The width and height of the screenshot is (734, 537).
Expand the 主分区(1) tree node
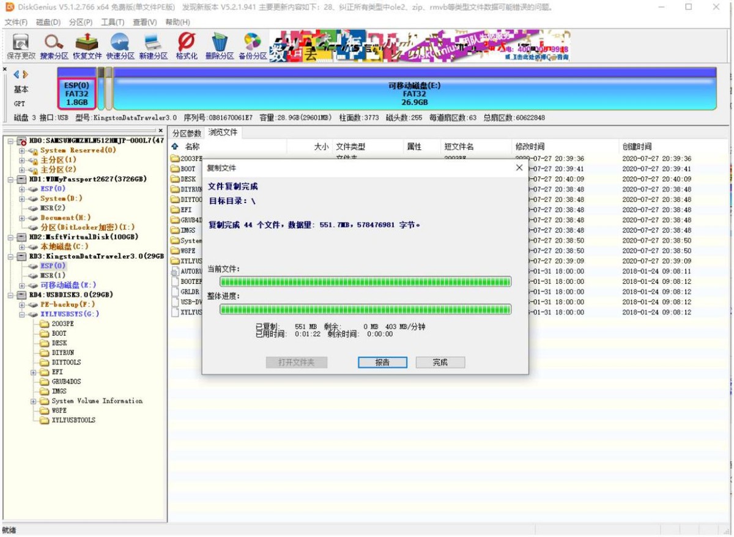tap(22, 160)
